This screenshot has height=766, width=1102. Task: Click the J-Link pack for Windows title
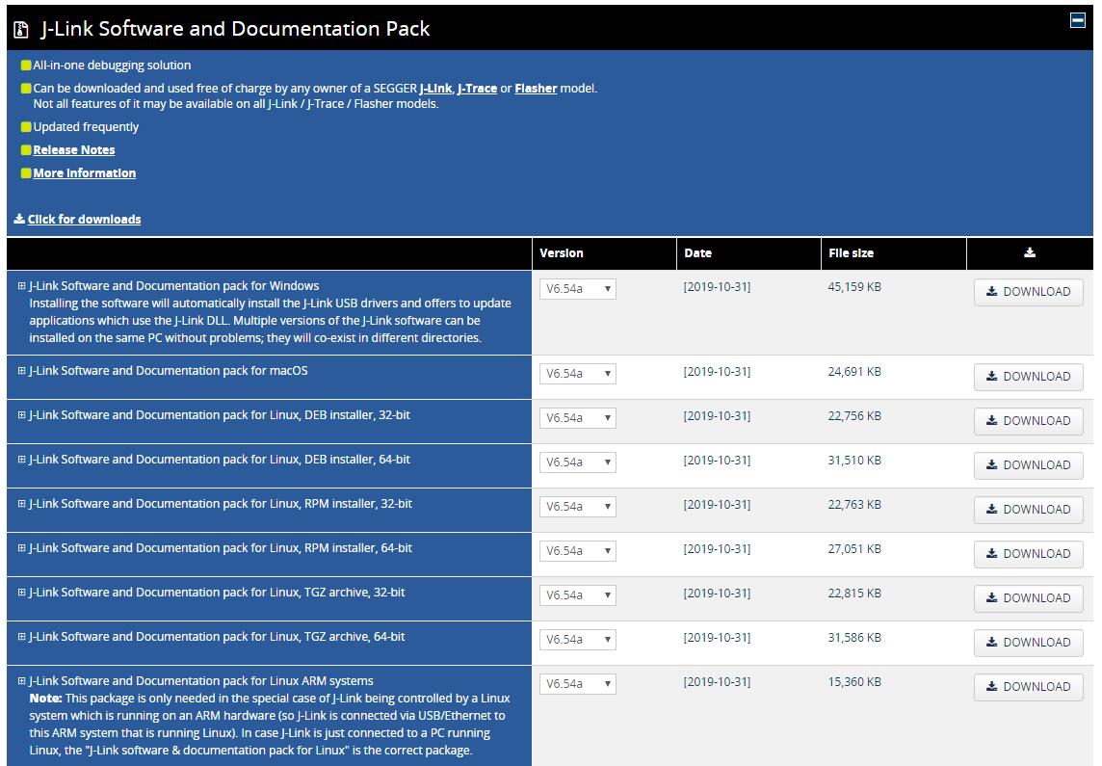pyautogui.click(x=173, y=286)
